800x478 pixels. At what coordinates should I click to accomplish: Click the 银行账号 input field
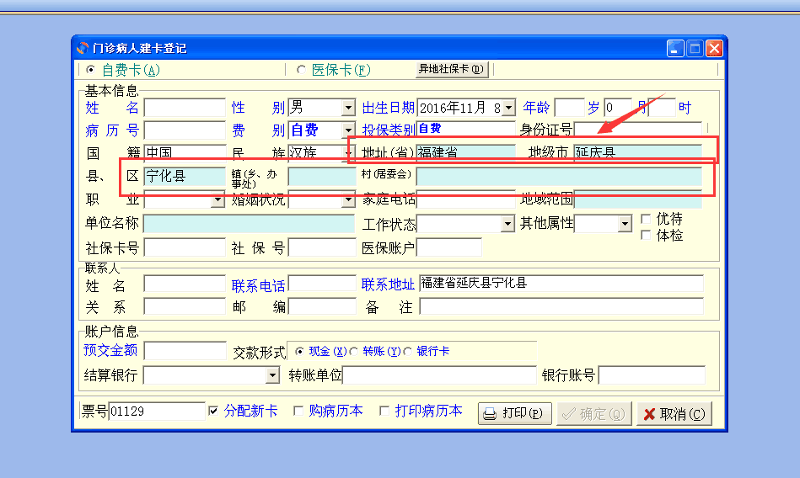point(652,375)
